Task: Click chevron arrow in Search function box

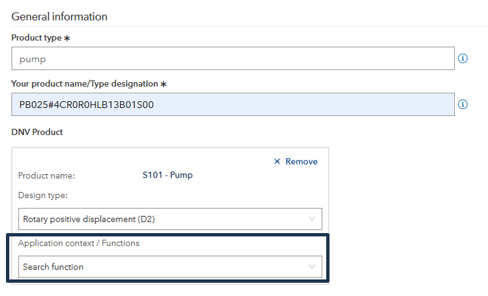Action: coord(312,267)
